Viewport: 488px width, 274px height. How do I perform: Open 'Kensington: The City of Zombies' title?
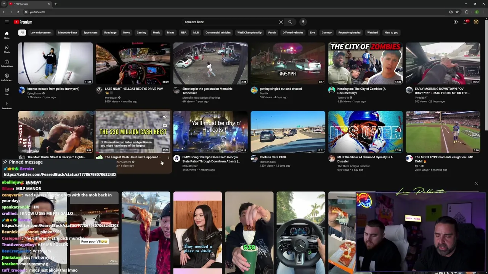pyautogui.click(x=361, y=91)
